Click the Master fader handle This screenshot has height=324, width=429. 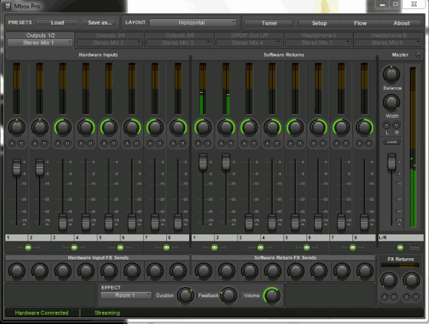391,162
